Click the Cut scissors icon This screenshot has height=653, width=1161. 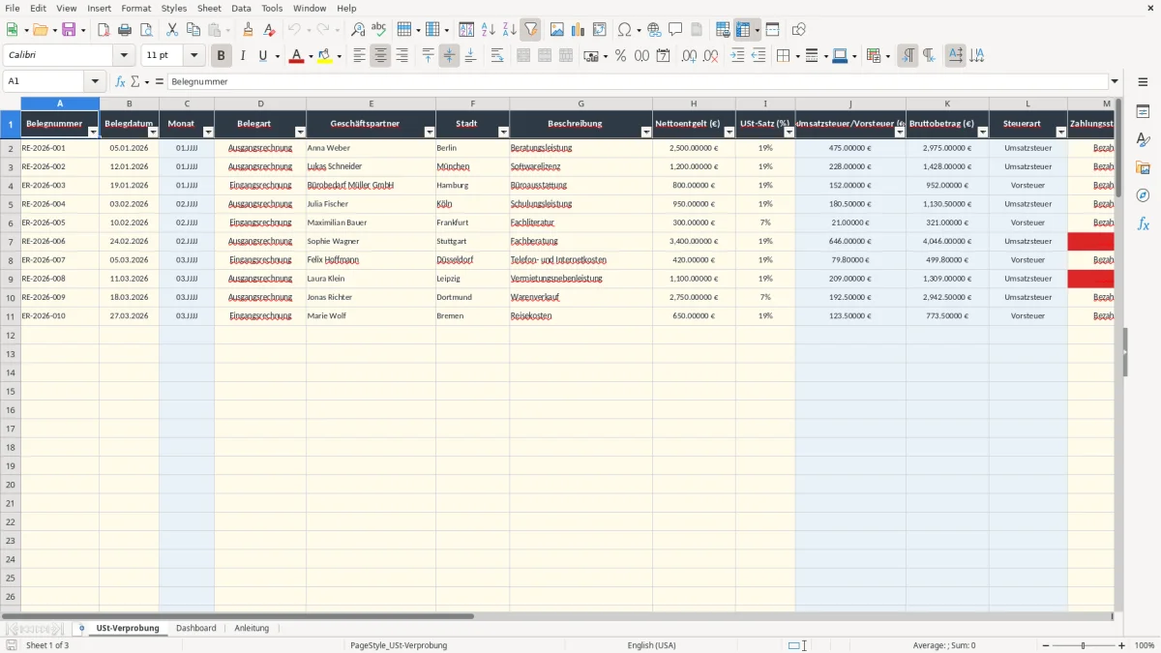pyautogui.click(x=172, y=30)
